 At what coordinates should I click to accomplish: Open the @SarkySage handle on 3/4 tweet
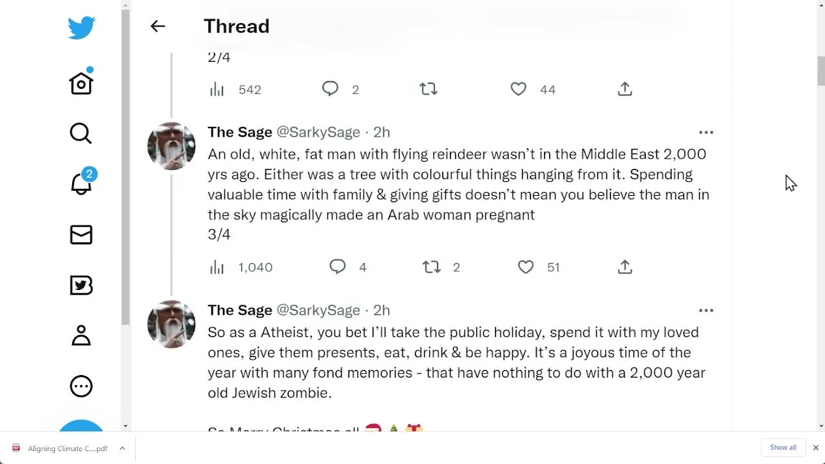point(318,132)
